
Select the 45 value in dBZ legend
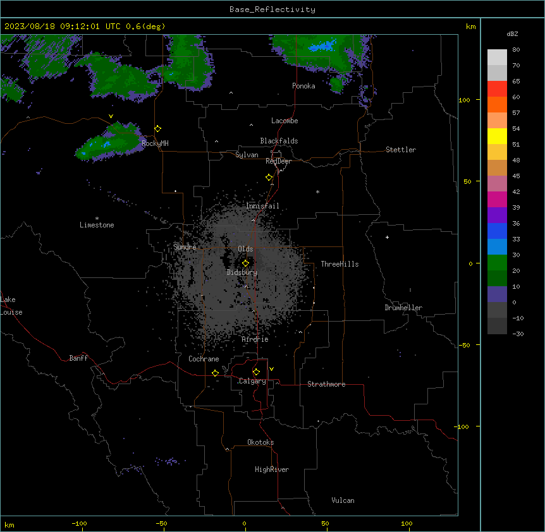coord(516,176)
